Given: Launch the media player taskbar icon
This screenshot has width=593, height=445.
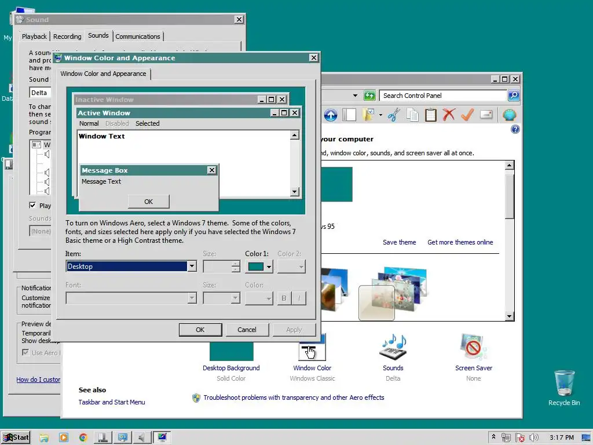Looking at the screenshot, I should [x=64, y=438].
